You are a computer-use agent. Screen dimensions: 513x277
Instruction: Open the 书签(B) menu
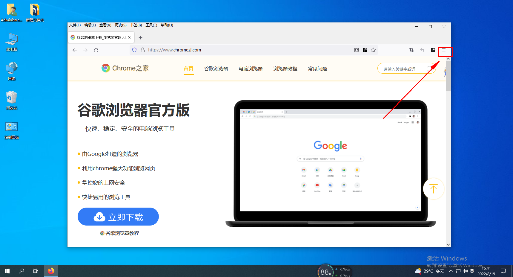(x=136, y=25)
